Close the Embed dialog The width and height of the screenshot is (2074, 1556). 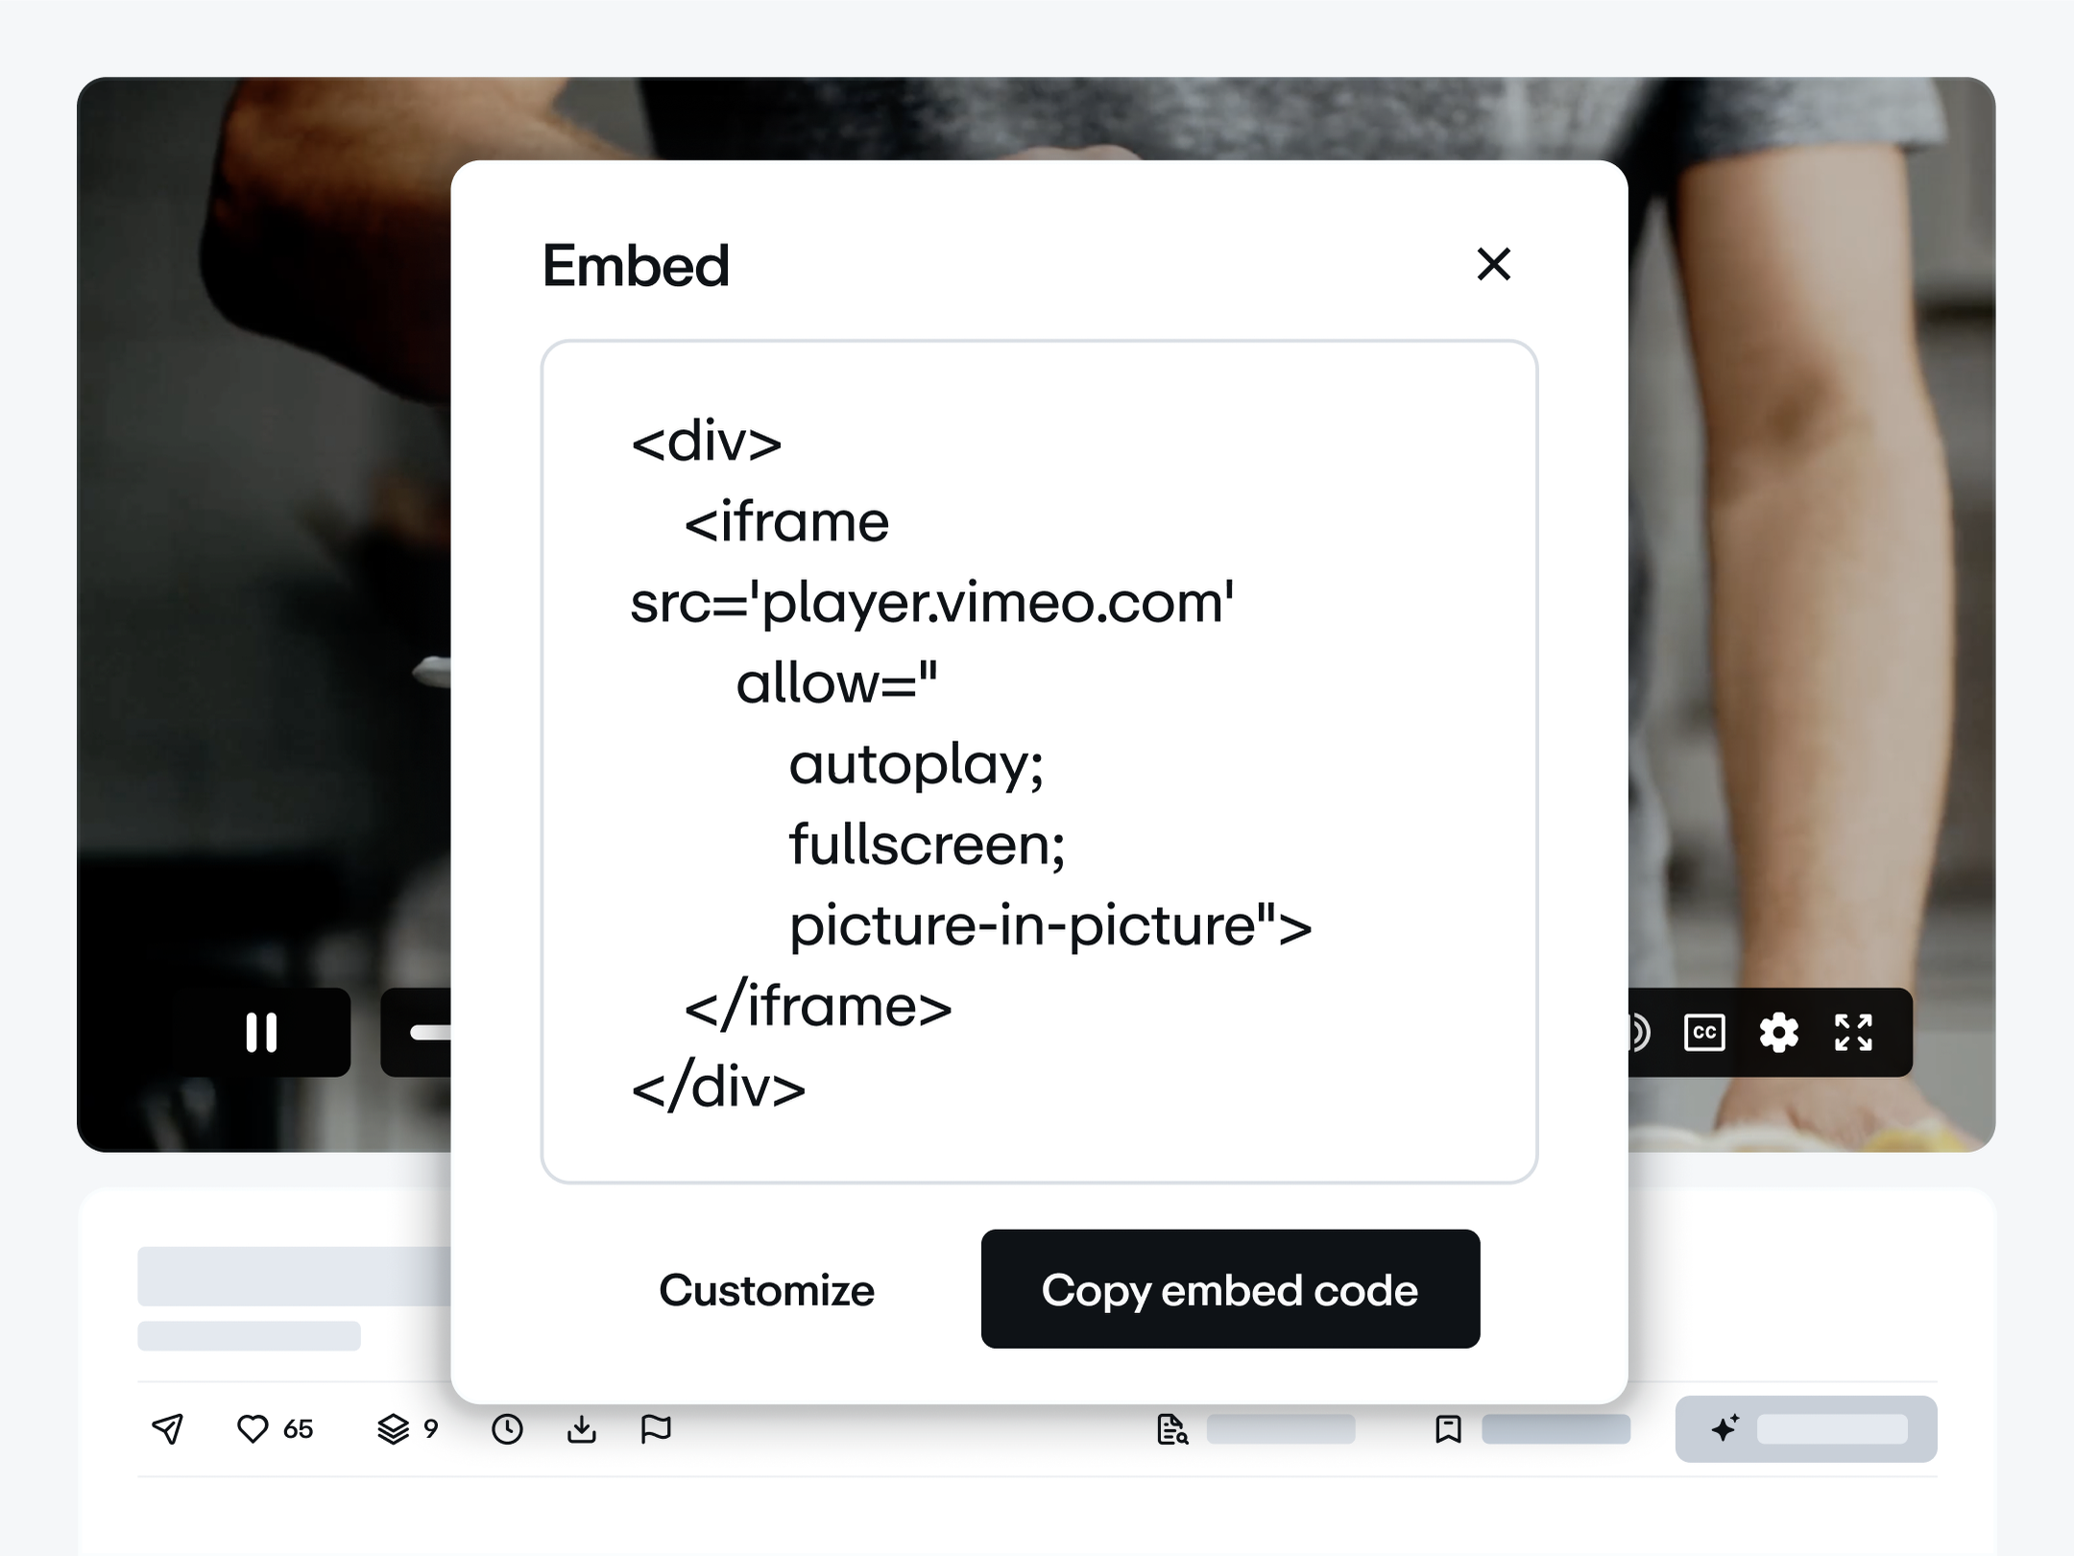pyautogui.click(x=1493, y=264)
